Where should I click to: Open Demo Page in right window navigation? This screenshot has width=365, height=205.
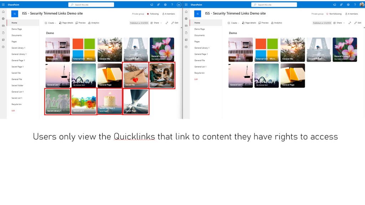tap(200, 29)
